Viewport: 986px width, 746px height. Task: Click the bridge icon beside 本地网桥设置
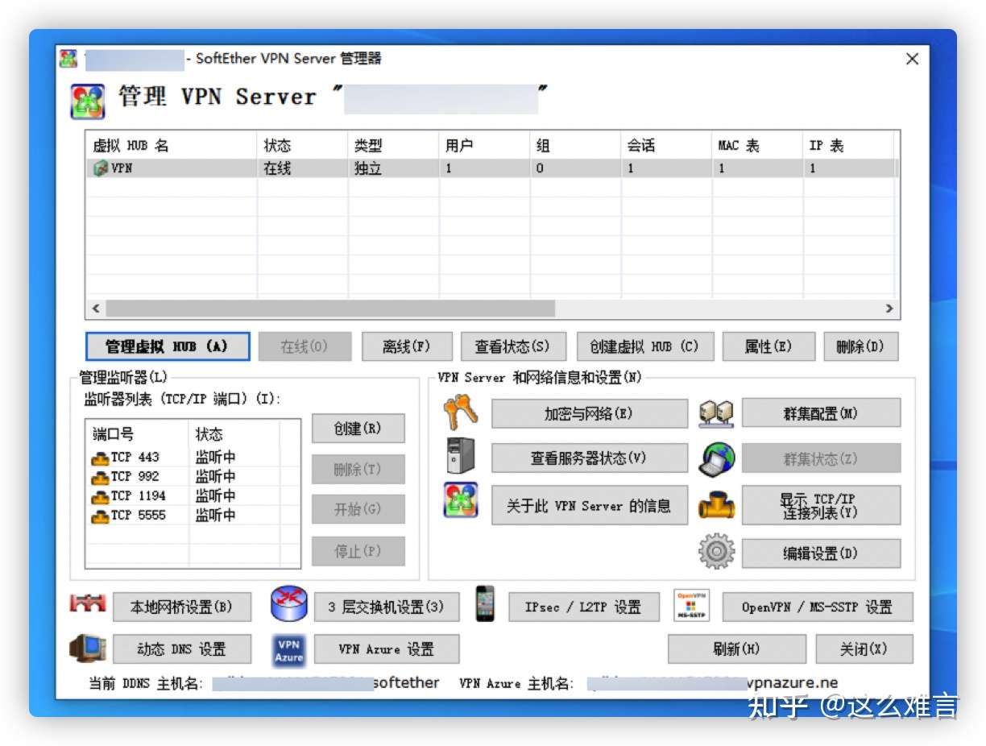(88, 603)
